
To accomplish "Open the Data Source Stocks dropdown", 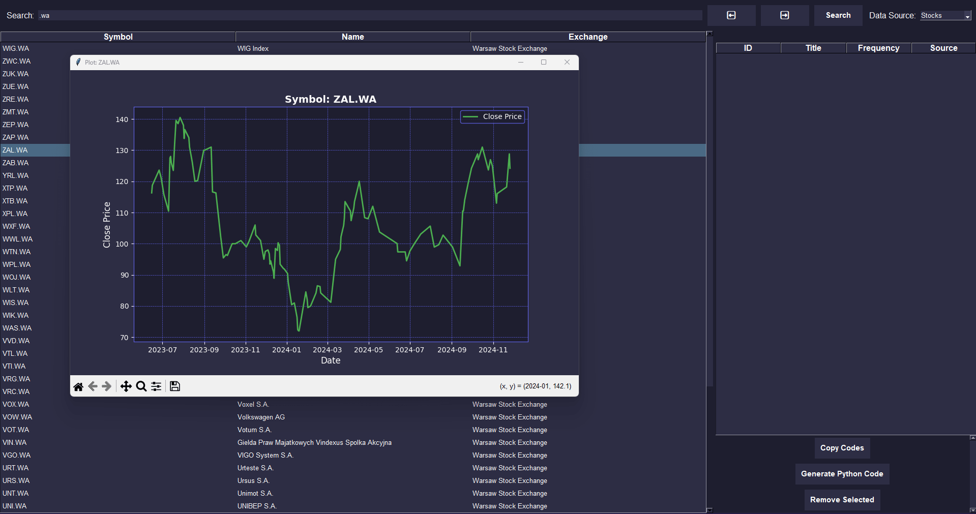I will pyautogui.click(x=945, y=16).
